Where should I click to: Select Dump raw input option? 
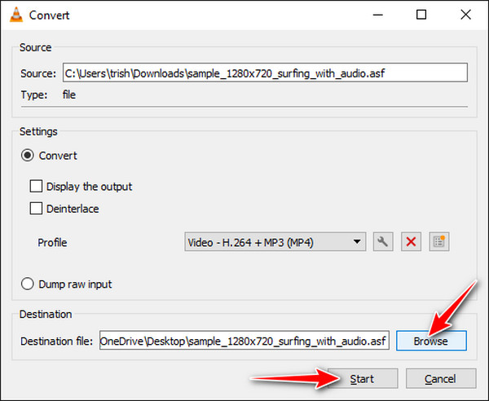pos(28,284)
